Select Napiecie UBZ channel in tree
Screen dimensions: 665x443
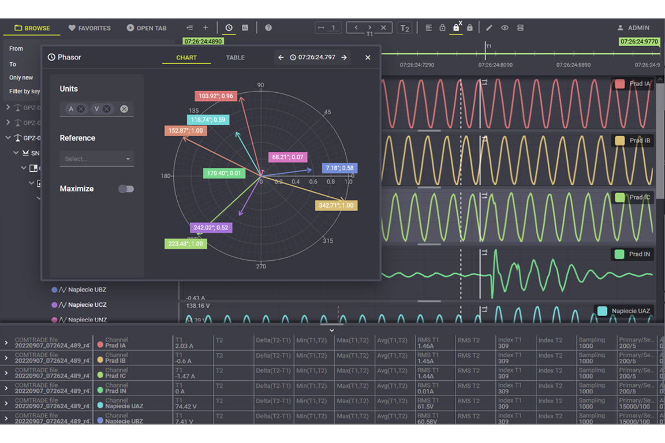click(79, 290)
